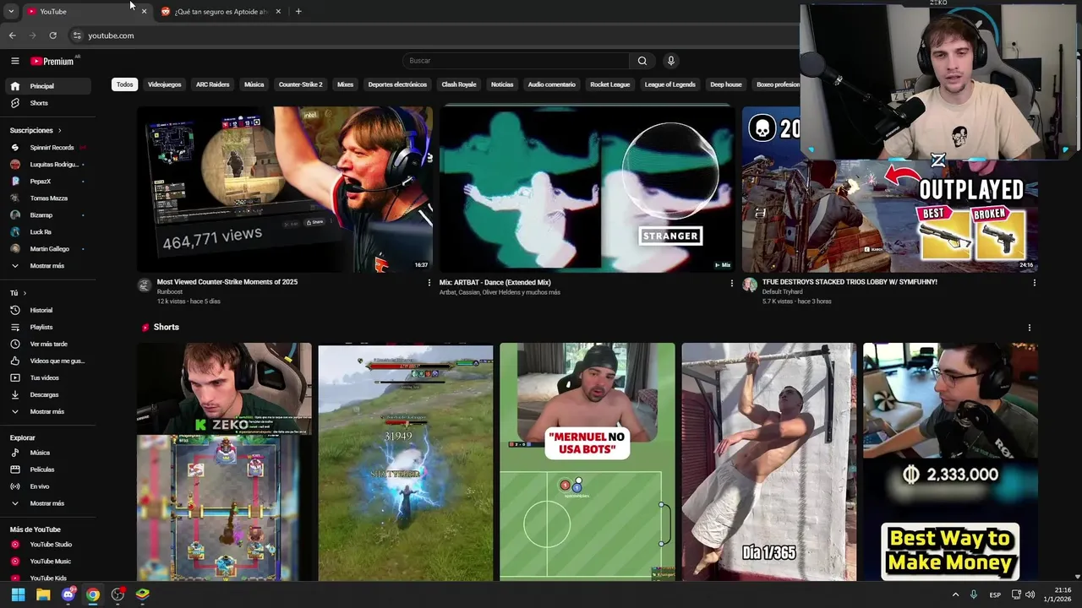Go to Principal home in sidebar

point(47,86)
